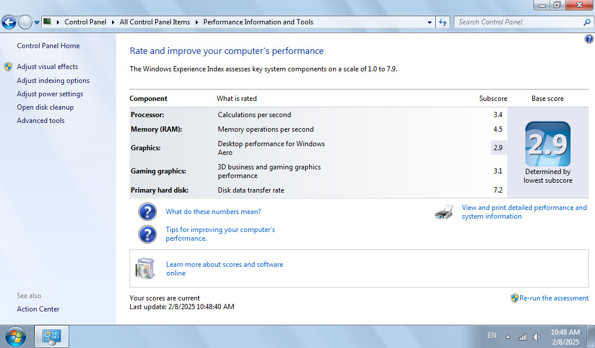
Task: Click the question icon beside 'What do these numbers mean?'
Action: 148,212
